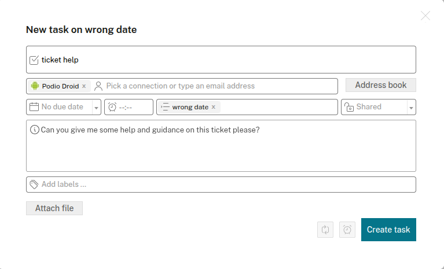Remove the wrong date reference tag

pyautogui.click(x=213, y=107)
